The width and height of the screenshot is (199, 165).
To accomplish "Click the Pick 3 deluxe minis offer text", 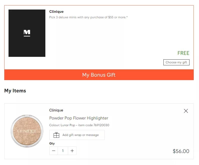I will point(88,17).
